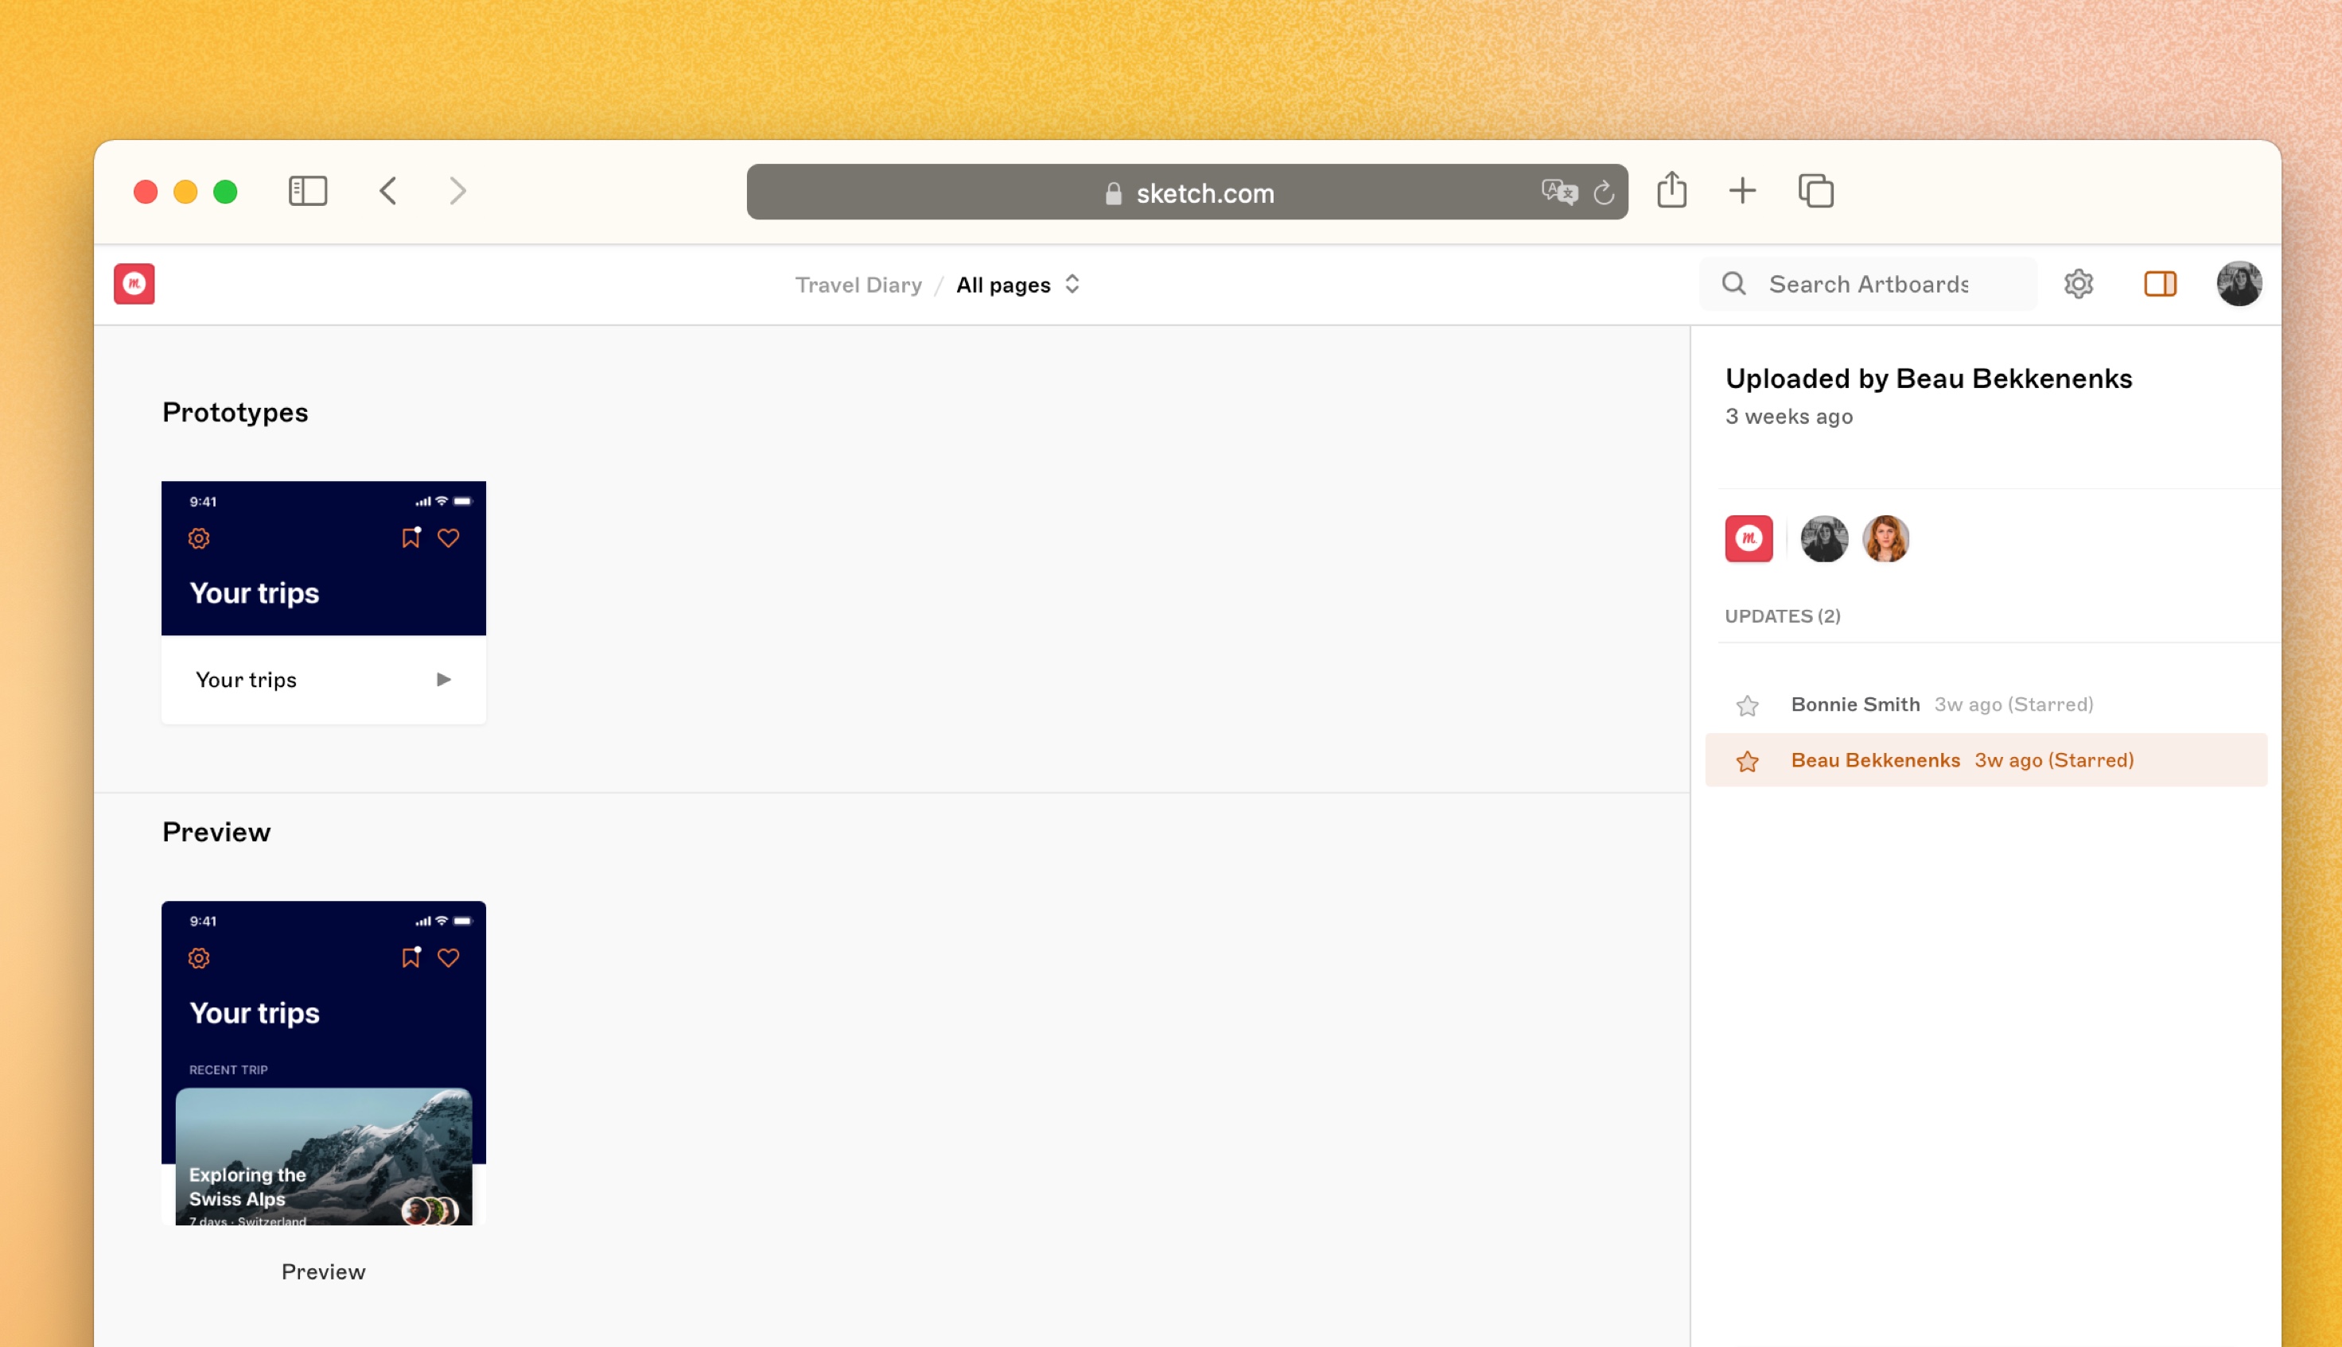Select the Beau Bekkenenks update row
2342x1347 pixels.
(x=1986, y=760)
